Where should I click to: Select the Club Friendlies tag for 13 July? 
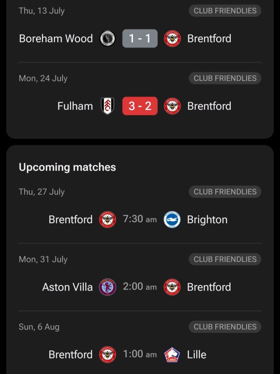point(225,11)
